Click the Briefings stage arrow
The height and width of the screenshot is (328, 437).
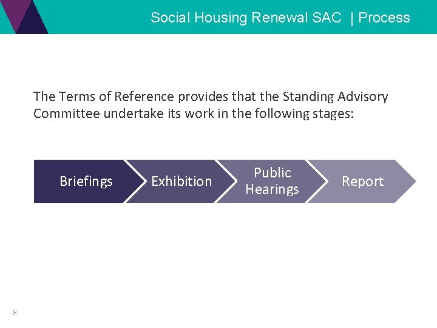click(x=86, y=181)
